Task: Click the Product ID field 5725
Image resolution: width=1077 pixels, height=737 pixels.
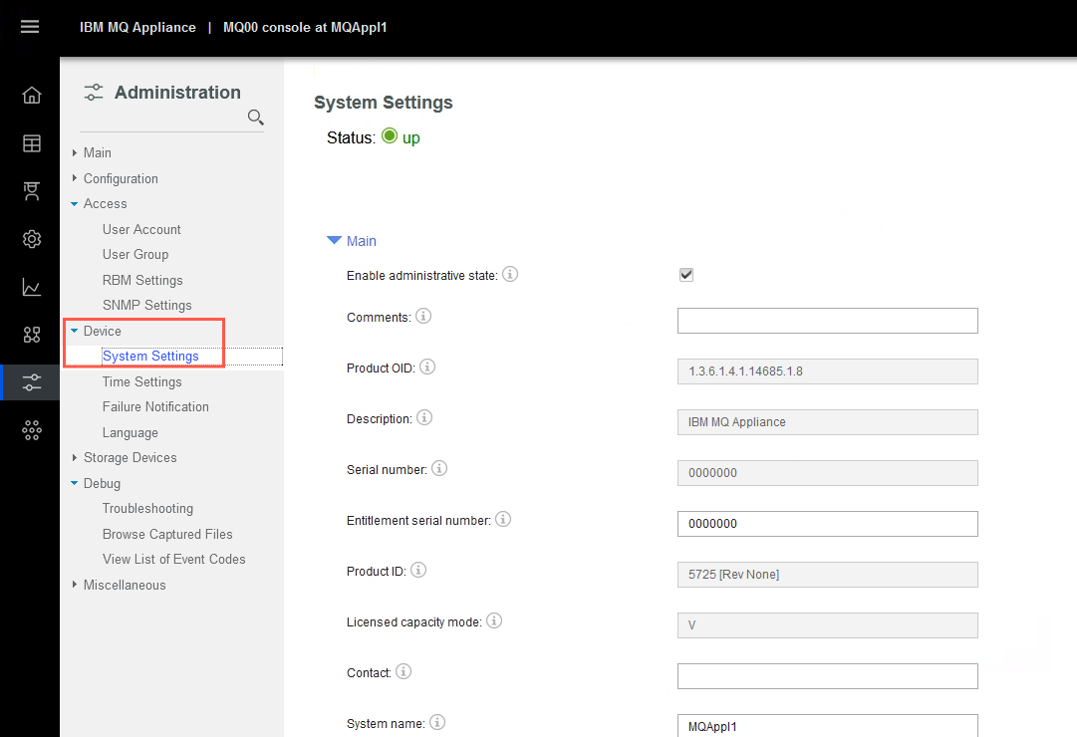Action: pyautogui.click(x=827, y=575)
